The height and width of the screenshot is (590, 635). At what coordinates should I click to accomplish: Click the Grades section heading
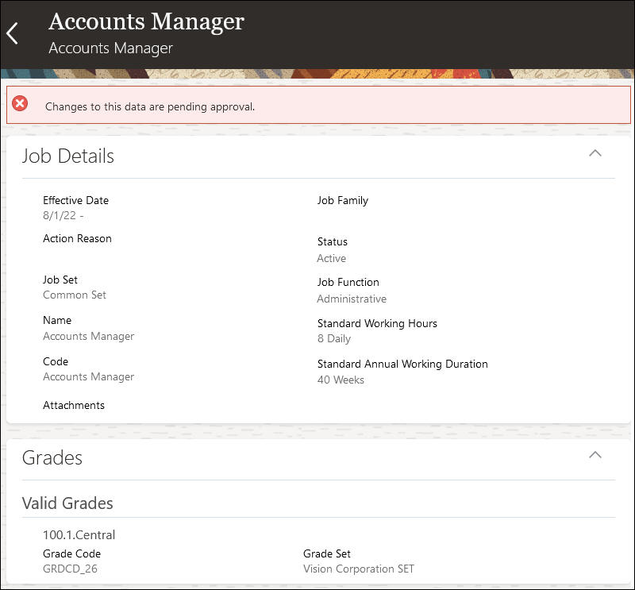tap(52, 458)
